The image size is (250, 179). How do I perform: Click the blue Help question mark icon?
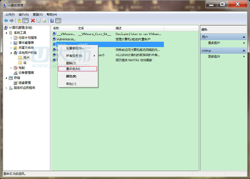tap(52, 21)
